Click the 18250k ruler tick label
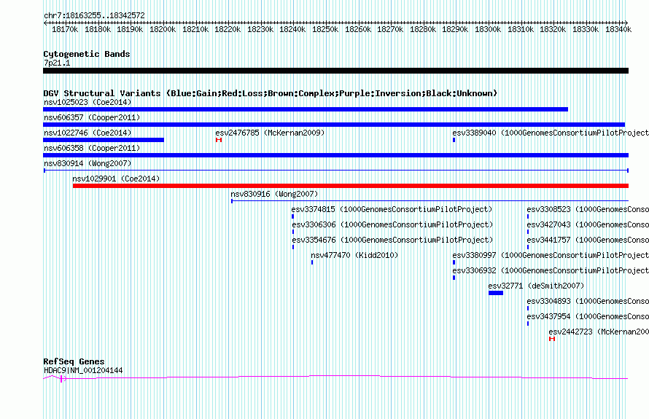This screenshot has height=419, width=649. (x=325, y=29)
